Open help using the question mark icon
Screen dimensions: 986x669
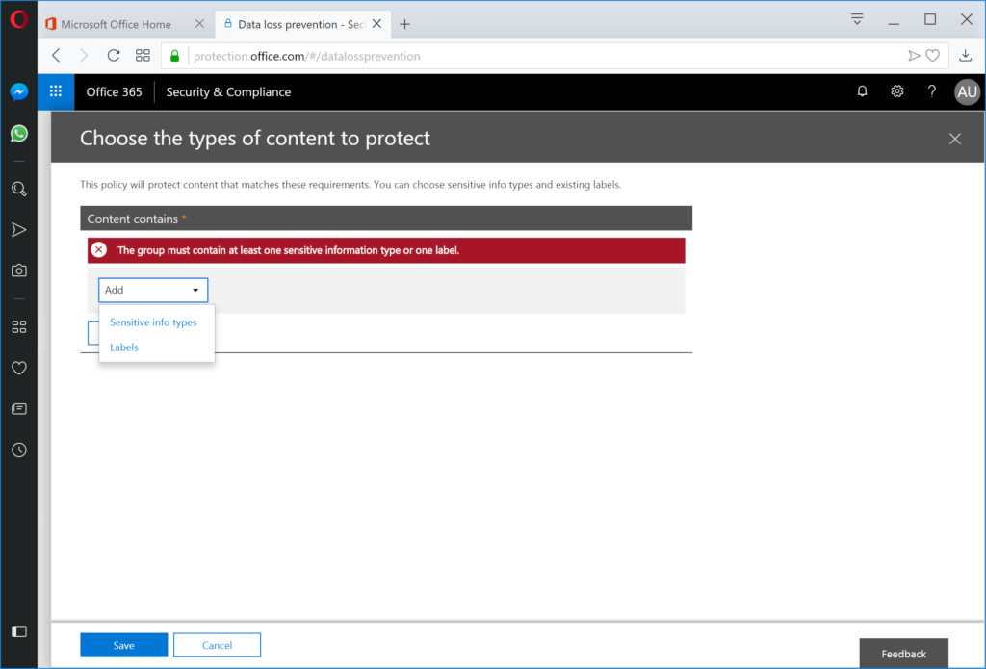pyautogui.click(x=931, y=91)
